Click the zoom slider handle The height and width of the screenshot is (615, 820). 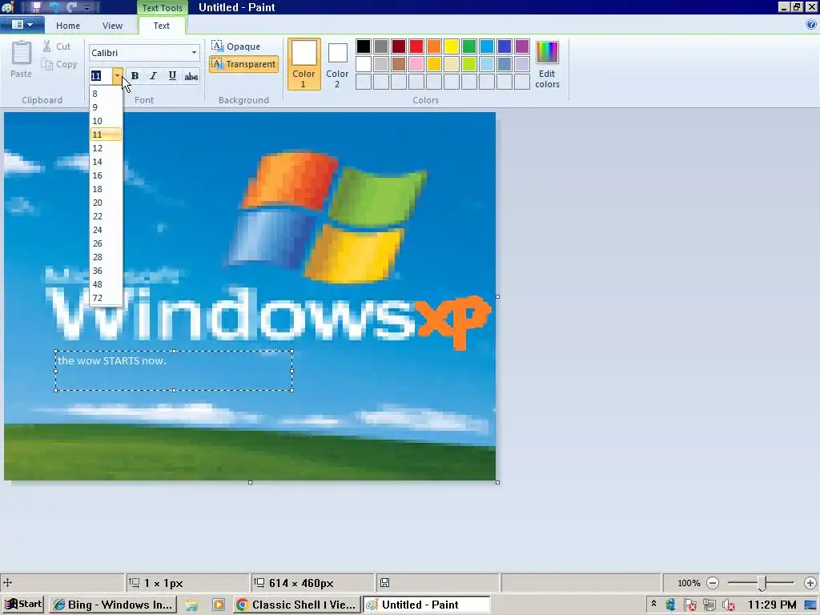click(x=762, y=583)
